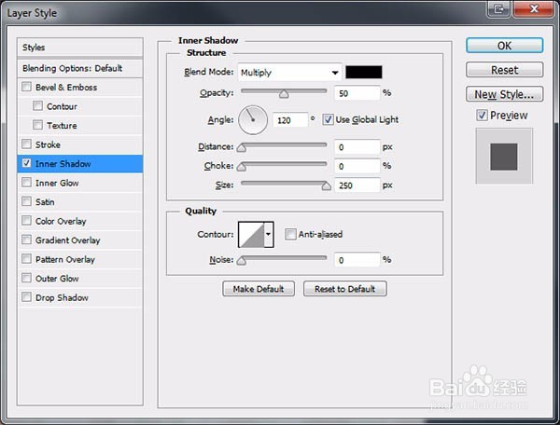Viewport: 560px width, 425px height.
Task: Expand the Contour picker arrow
Action: click(269, 234)
